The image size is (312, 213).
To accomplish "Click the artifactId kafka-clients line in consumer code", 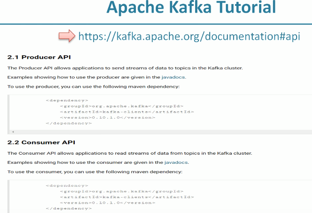I will [127, 197].
